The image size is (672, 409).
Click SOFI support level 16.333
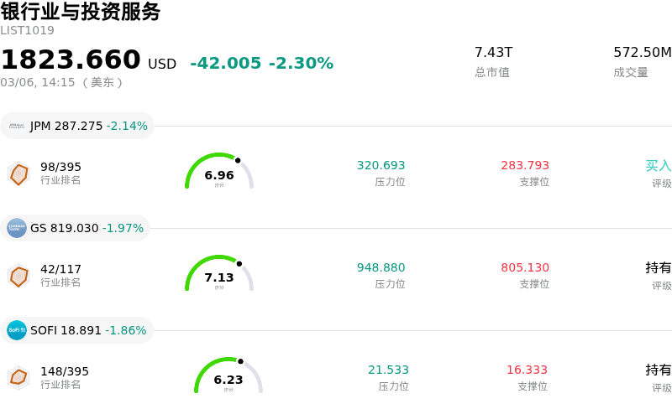[x=527, y=370]
